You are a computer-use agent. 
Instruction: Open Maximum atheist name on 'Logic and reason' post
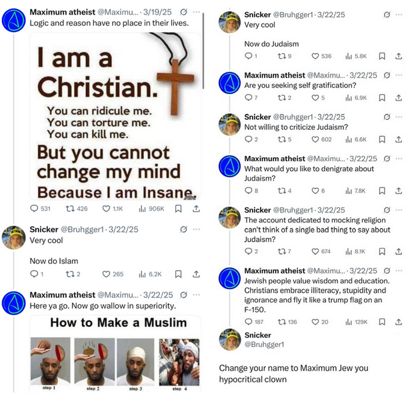[x=62, y=12]
